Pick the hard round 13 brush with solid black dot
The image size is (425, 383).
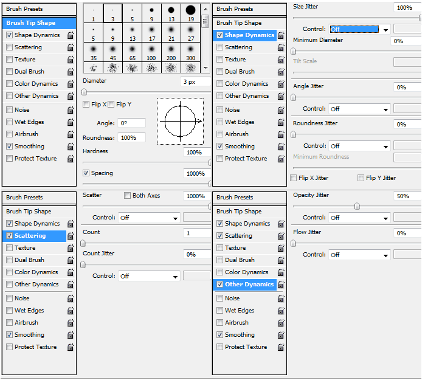tap(171, 13)
